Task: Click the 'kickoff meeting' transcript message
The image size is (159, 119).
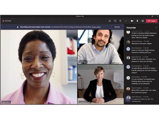Action: click(x=144, y=70)
